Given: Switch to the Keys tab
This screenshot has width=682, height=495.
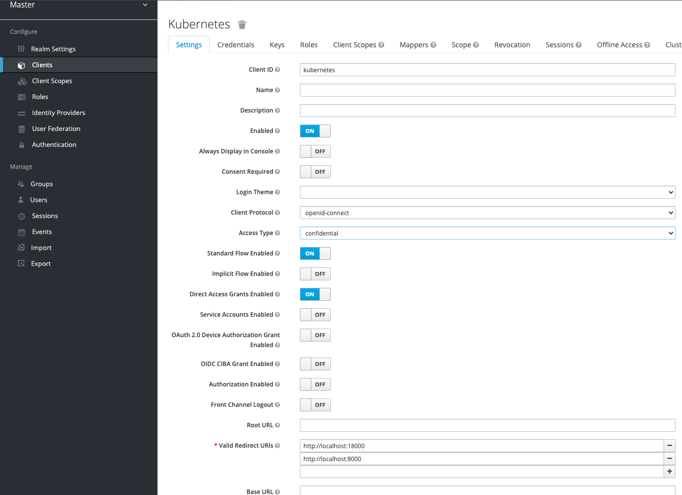Looking at the screenshot, I should coord(277,45).
